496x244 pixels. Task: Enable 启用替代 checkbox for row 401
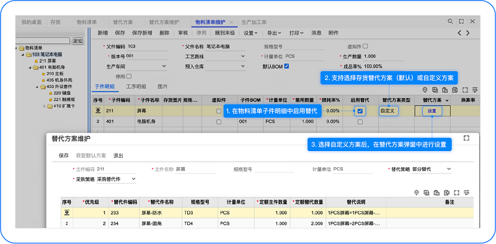pos(360,121)
